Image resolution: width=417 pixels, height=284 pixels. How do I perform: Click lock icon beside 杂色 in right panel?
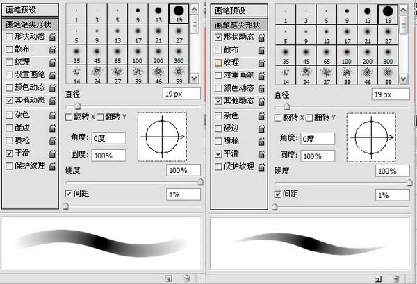click(261, 115)
